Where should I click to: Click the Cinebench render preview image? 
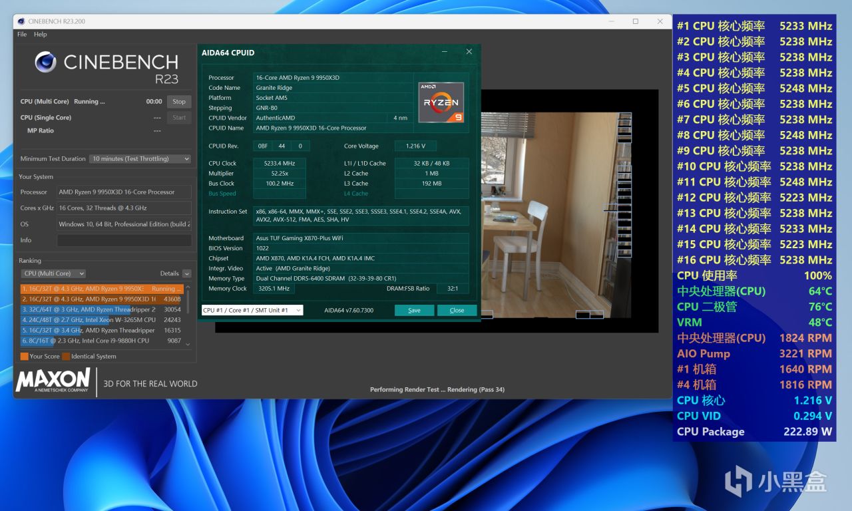tap(555, 214)
